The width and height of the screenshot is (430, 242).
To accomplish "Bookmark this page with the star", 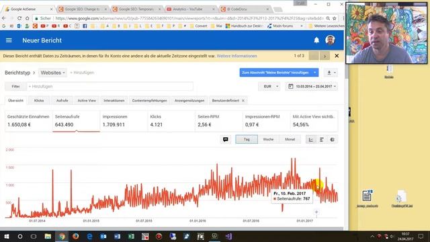I will pyautogui.click(x=335, y=18).
